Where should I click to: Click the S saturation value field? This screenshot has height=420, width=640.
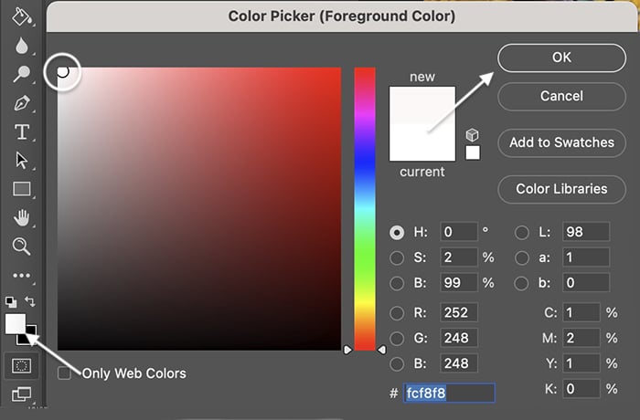pyautogui.click(x=459, y=257)
